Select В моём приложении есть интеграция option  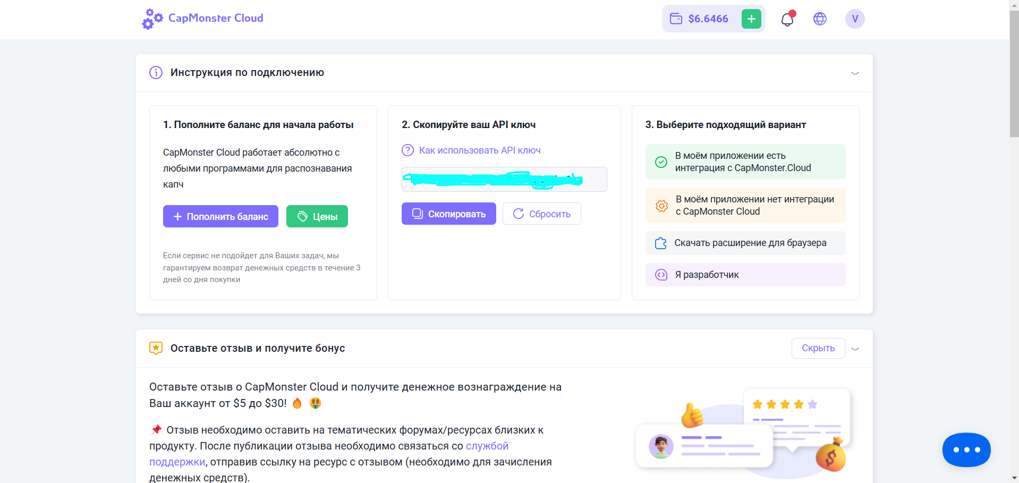[x=745, y=162]
